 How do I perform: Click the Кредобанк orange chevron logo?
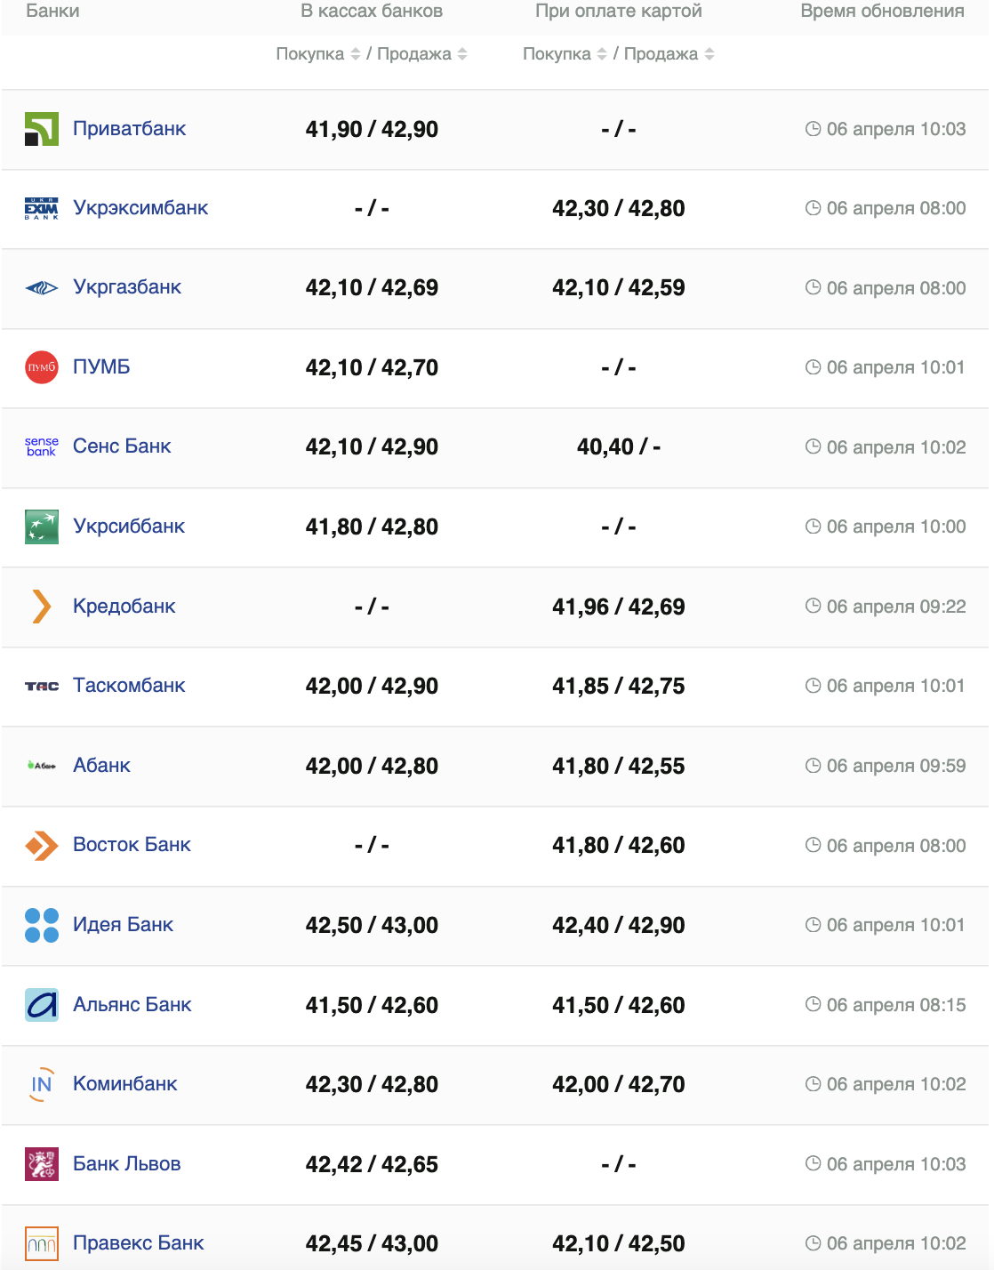point(42,607)
